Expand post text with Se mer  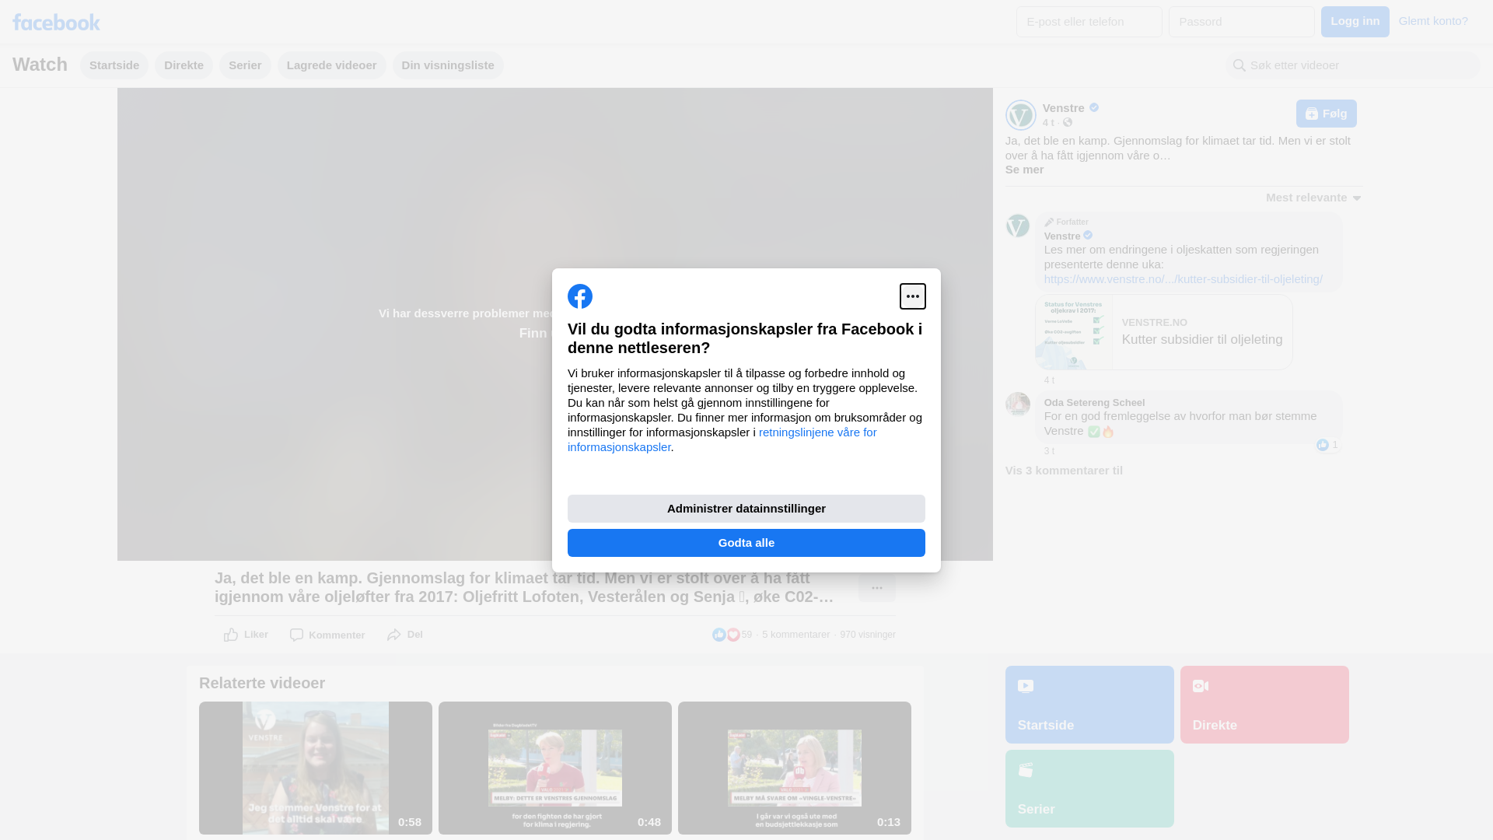point(1024,170)
